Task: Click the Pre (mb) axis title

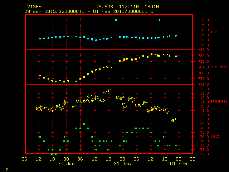Action: (219, 67)
